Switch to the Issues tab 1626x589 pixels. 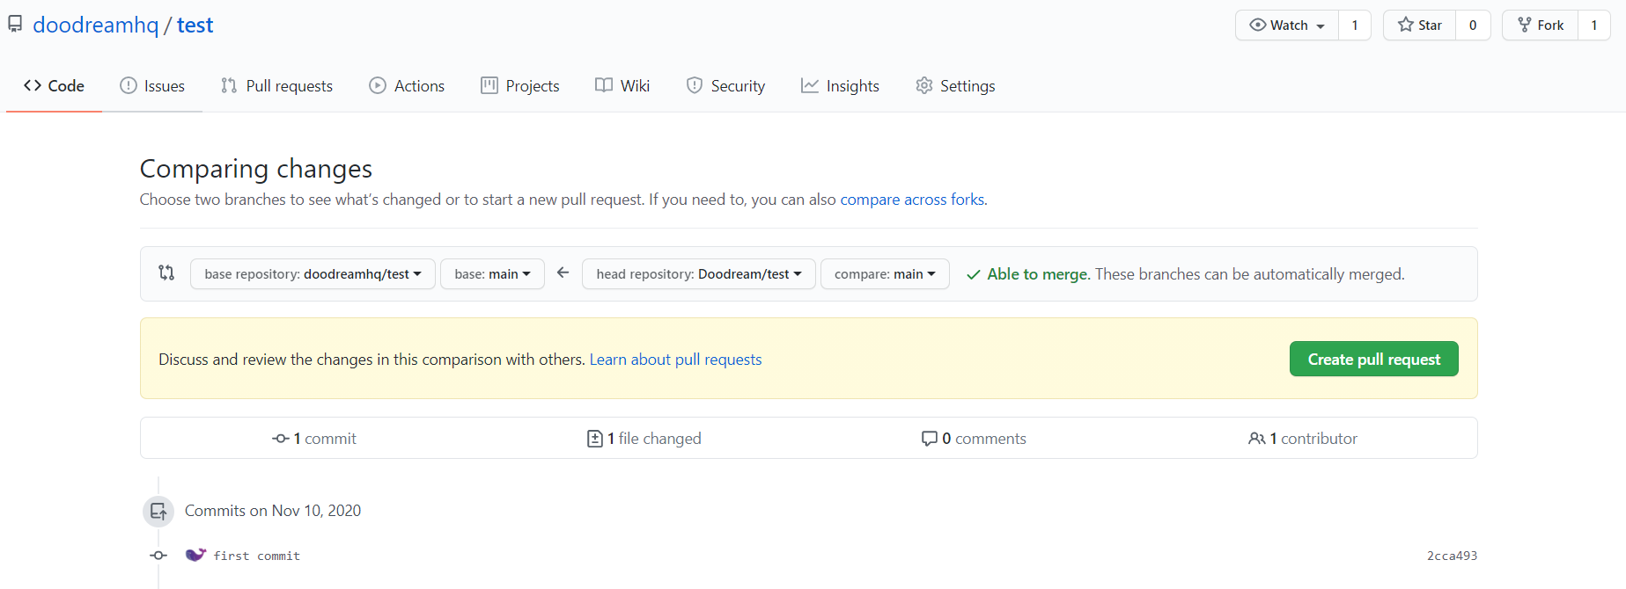point(152,86)
